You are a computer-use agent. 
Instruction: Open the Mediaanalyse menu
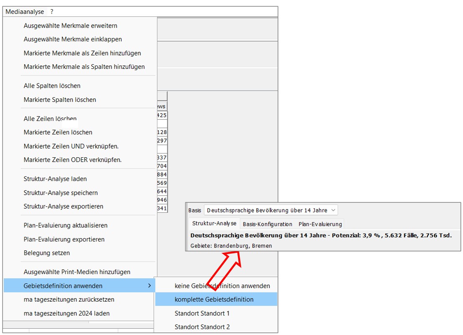pyautogui.click(x=25, y=12)
